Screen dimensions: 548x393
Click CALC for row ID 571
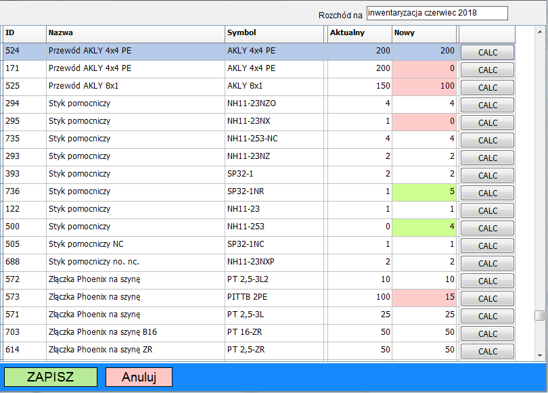click(x=487, y=316)
